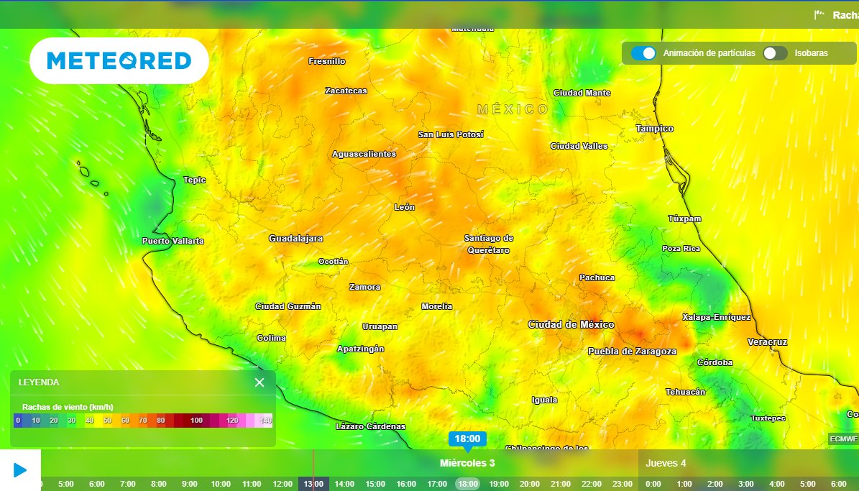
Task: Select 12:00 on the timeline
Action: coord(282,484)
